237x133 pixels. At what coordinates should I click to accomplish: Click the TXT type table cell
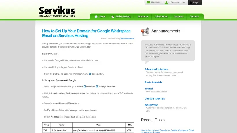coord(47,130)
